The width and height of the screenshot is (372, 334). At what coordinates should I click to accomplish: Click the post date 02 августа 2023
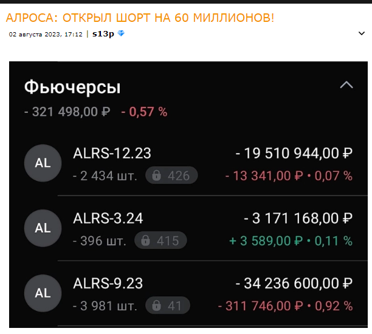[x=46, y=34]
